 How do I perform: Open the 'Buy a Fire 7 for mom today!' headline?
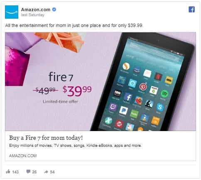46,138
